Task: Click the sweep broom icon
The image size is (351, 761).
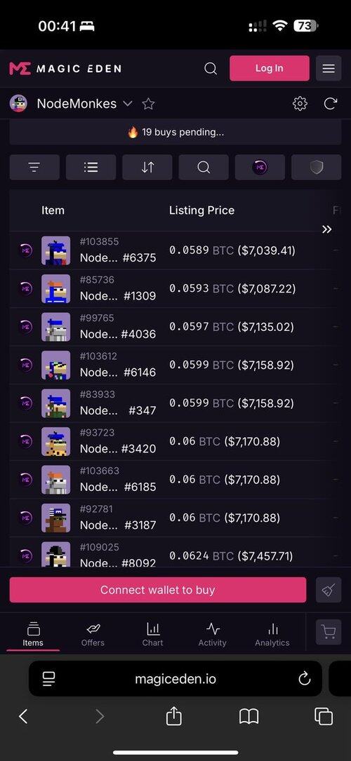Action: (x=329, y=590)
